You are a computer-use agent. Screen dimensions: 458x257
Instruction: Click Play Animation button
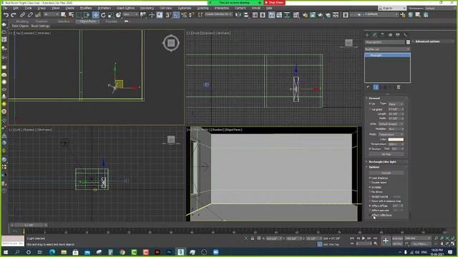click(364, 238)
